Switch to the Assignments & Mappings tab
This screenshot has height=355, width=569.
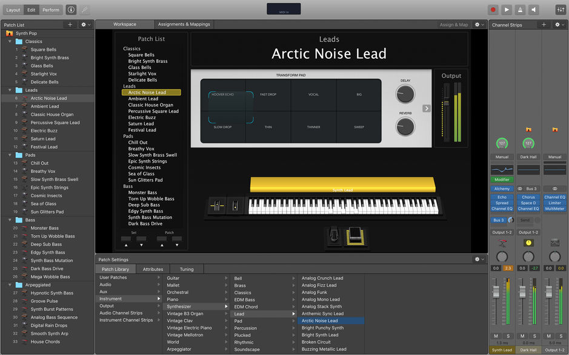tap(184, 24)
